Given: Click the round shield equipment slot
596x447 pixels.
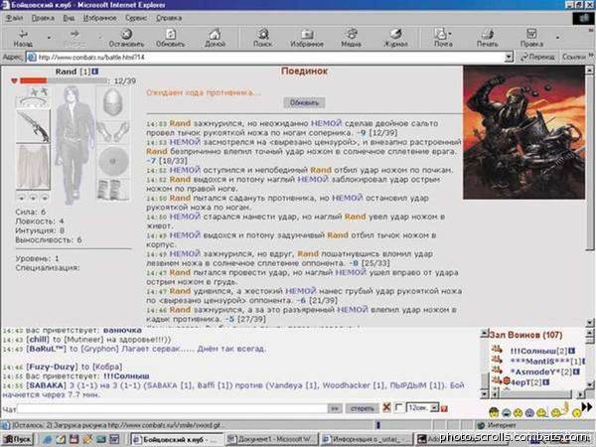Looking at the screenshot, I should 112,161.
